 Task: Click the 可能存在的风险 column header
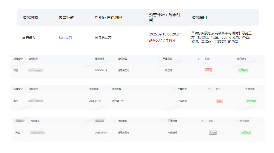coord(108,17)
